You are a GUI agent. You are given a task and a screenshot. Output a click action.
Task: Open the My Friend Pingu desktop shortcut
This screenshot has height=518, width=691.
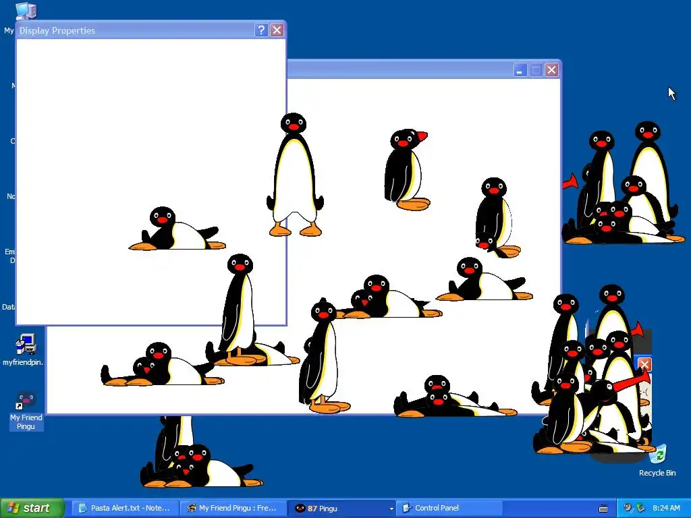(x=26, y=409)
